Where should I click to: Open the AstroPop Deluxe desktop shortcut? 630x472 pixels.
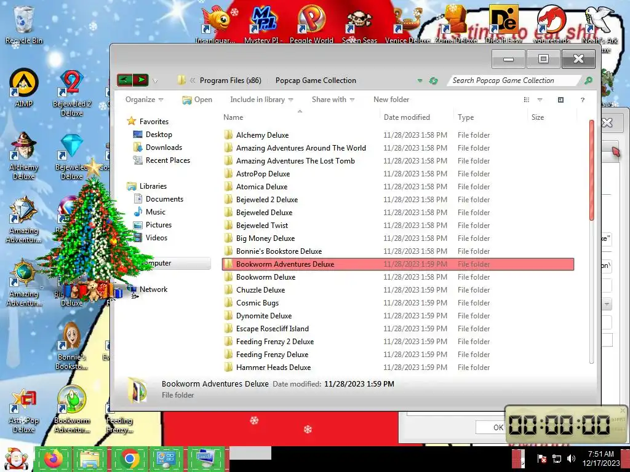(x=24, y=409)
